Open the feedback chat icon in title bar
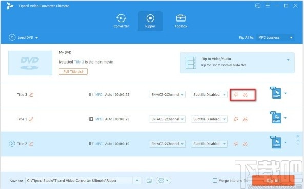The height and width of the screenshot is (189, 304). 258,6
